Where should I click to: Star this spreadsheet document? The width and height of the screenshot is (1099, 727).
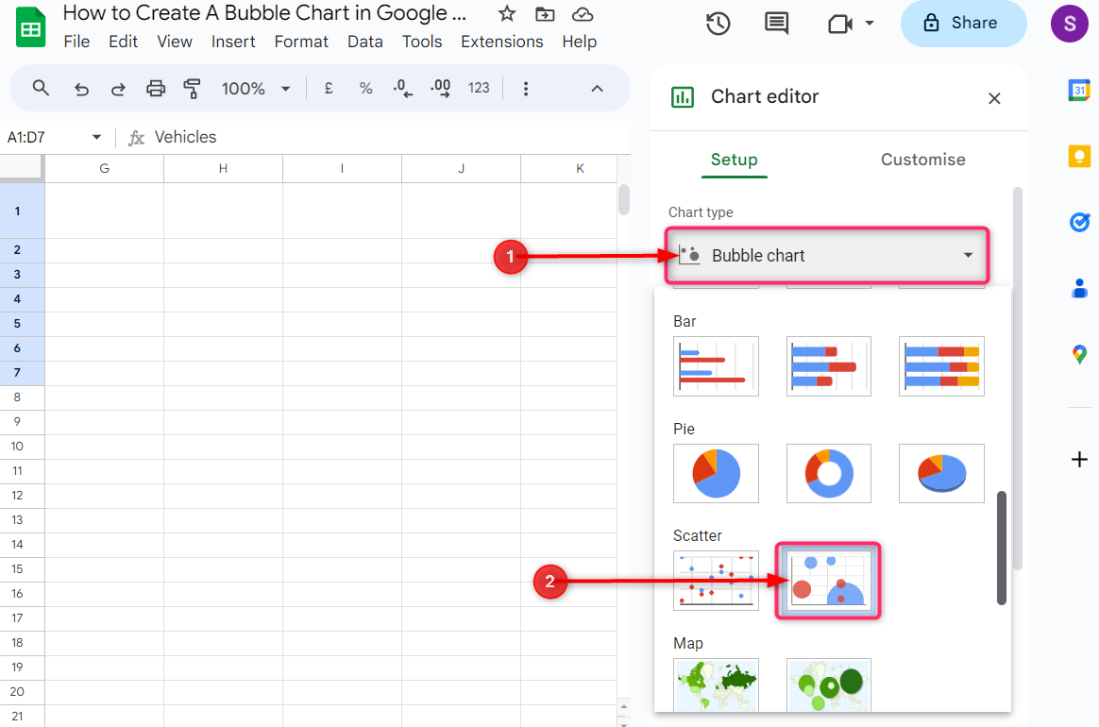(507, 14)
